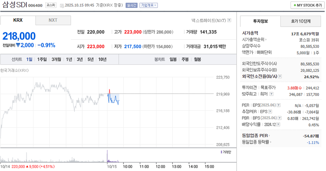Click the 거래량 legend color swatch
326x171 pixels.
221,152
